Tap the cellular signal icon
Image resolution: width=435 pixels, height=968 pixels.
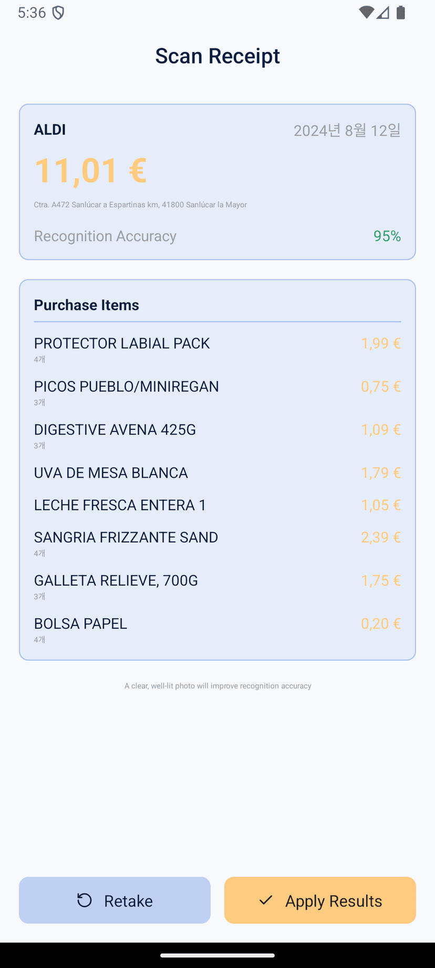pyautogui.click(x=383, y=13)
